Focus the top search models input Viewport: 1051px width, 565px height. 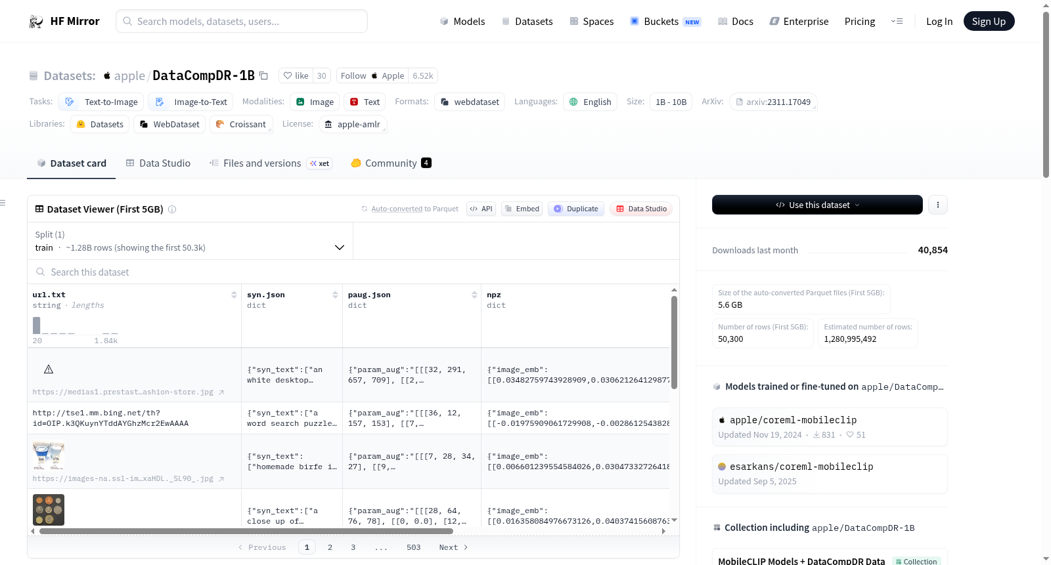click(242, 21)
